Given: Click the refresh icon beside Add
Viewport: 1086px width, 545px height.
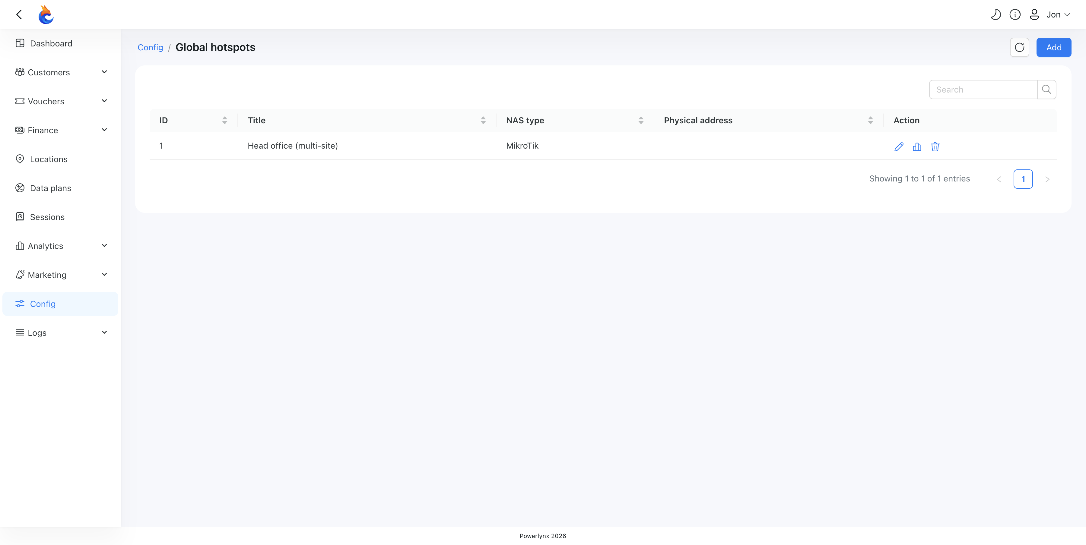Looking at the screenshot, I should pyautogui.click(x=1019, y=47).
